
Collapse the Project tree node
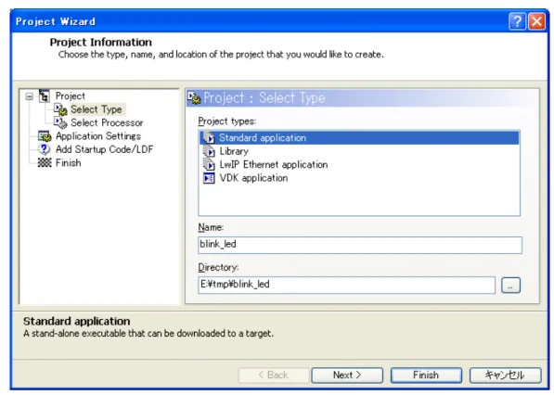[30, 96]
